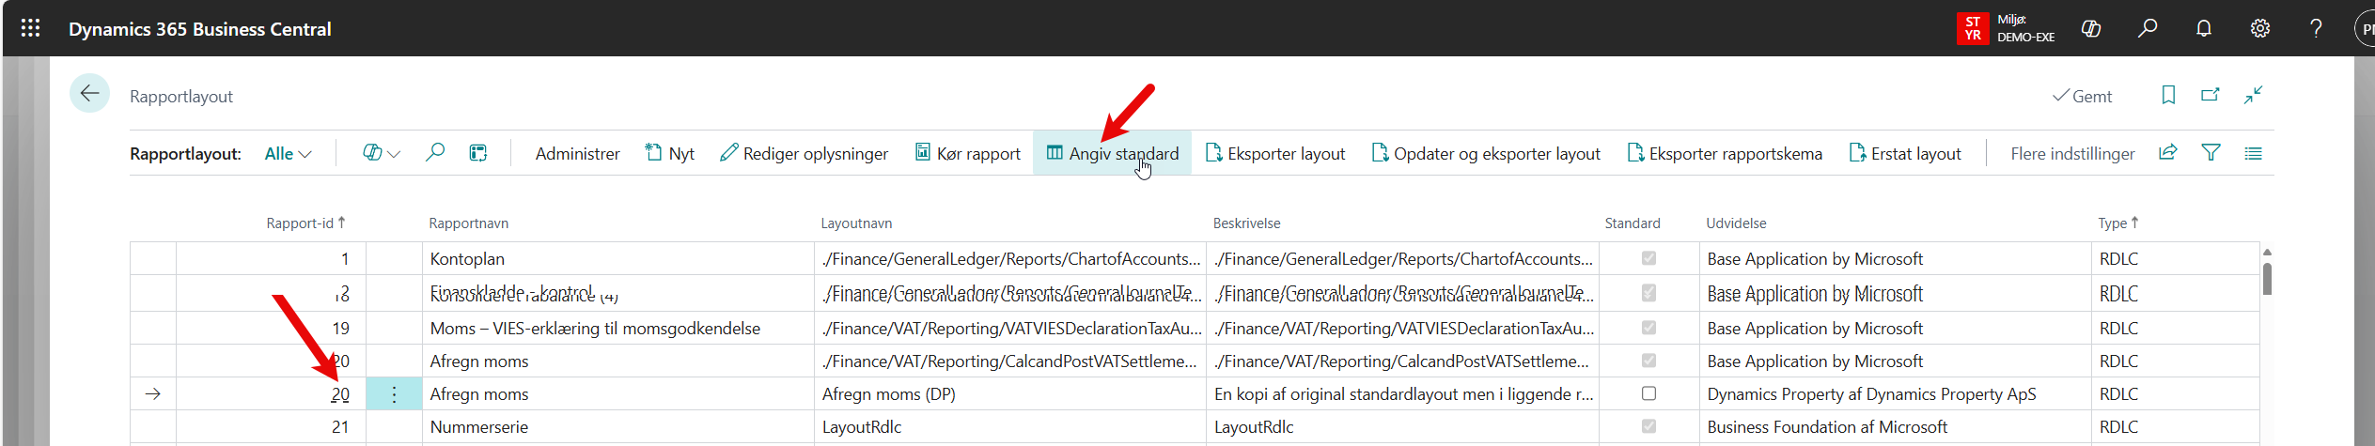Click Rapport-id 21 cell

click(271, 426)
